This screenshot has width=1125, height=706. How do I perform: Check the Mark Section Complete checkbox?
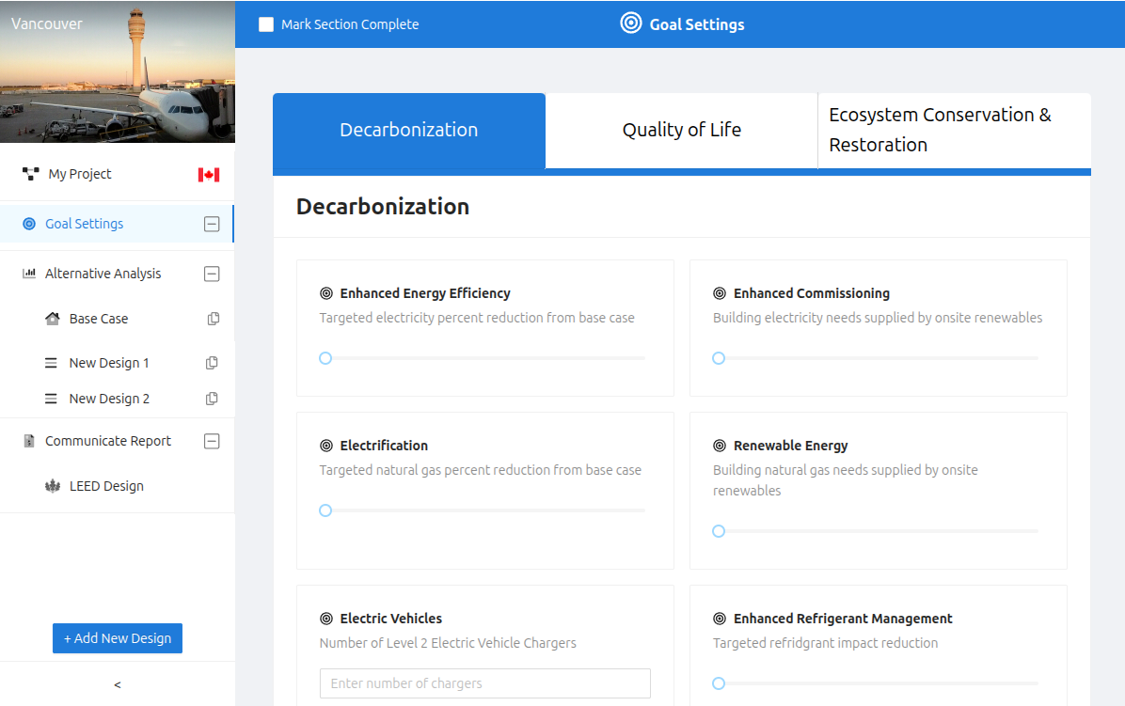pos(266,24)
